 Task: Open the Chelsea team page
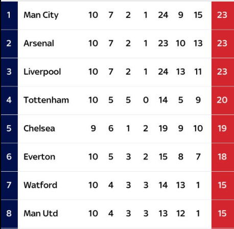coord(39,128)
